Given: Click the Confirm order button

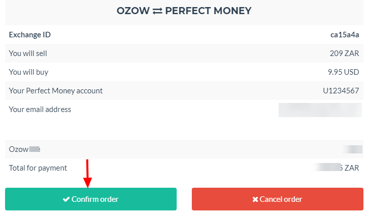Looking at the screenshot, I should tap(91, 199).
